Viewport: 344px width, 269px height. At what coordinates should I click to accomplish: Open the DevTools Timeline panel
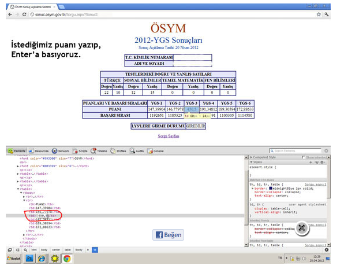click(x=99, y=151)
